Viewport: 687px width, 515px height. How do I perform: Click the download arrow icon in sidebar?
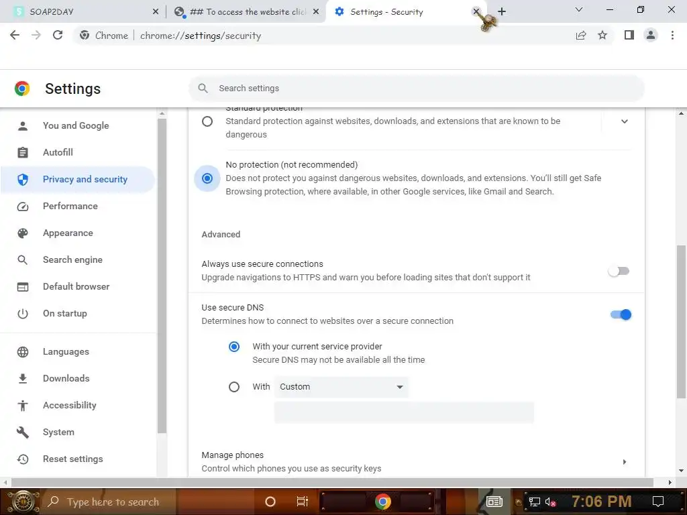click(23, 378)
